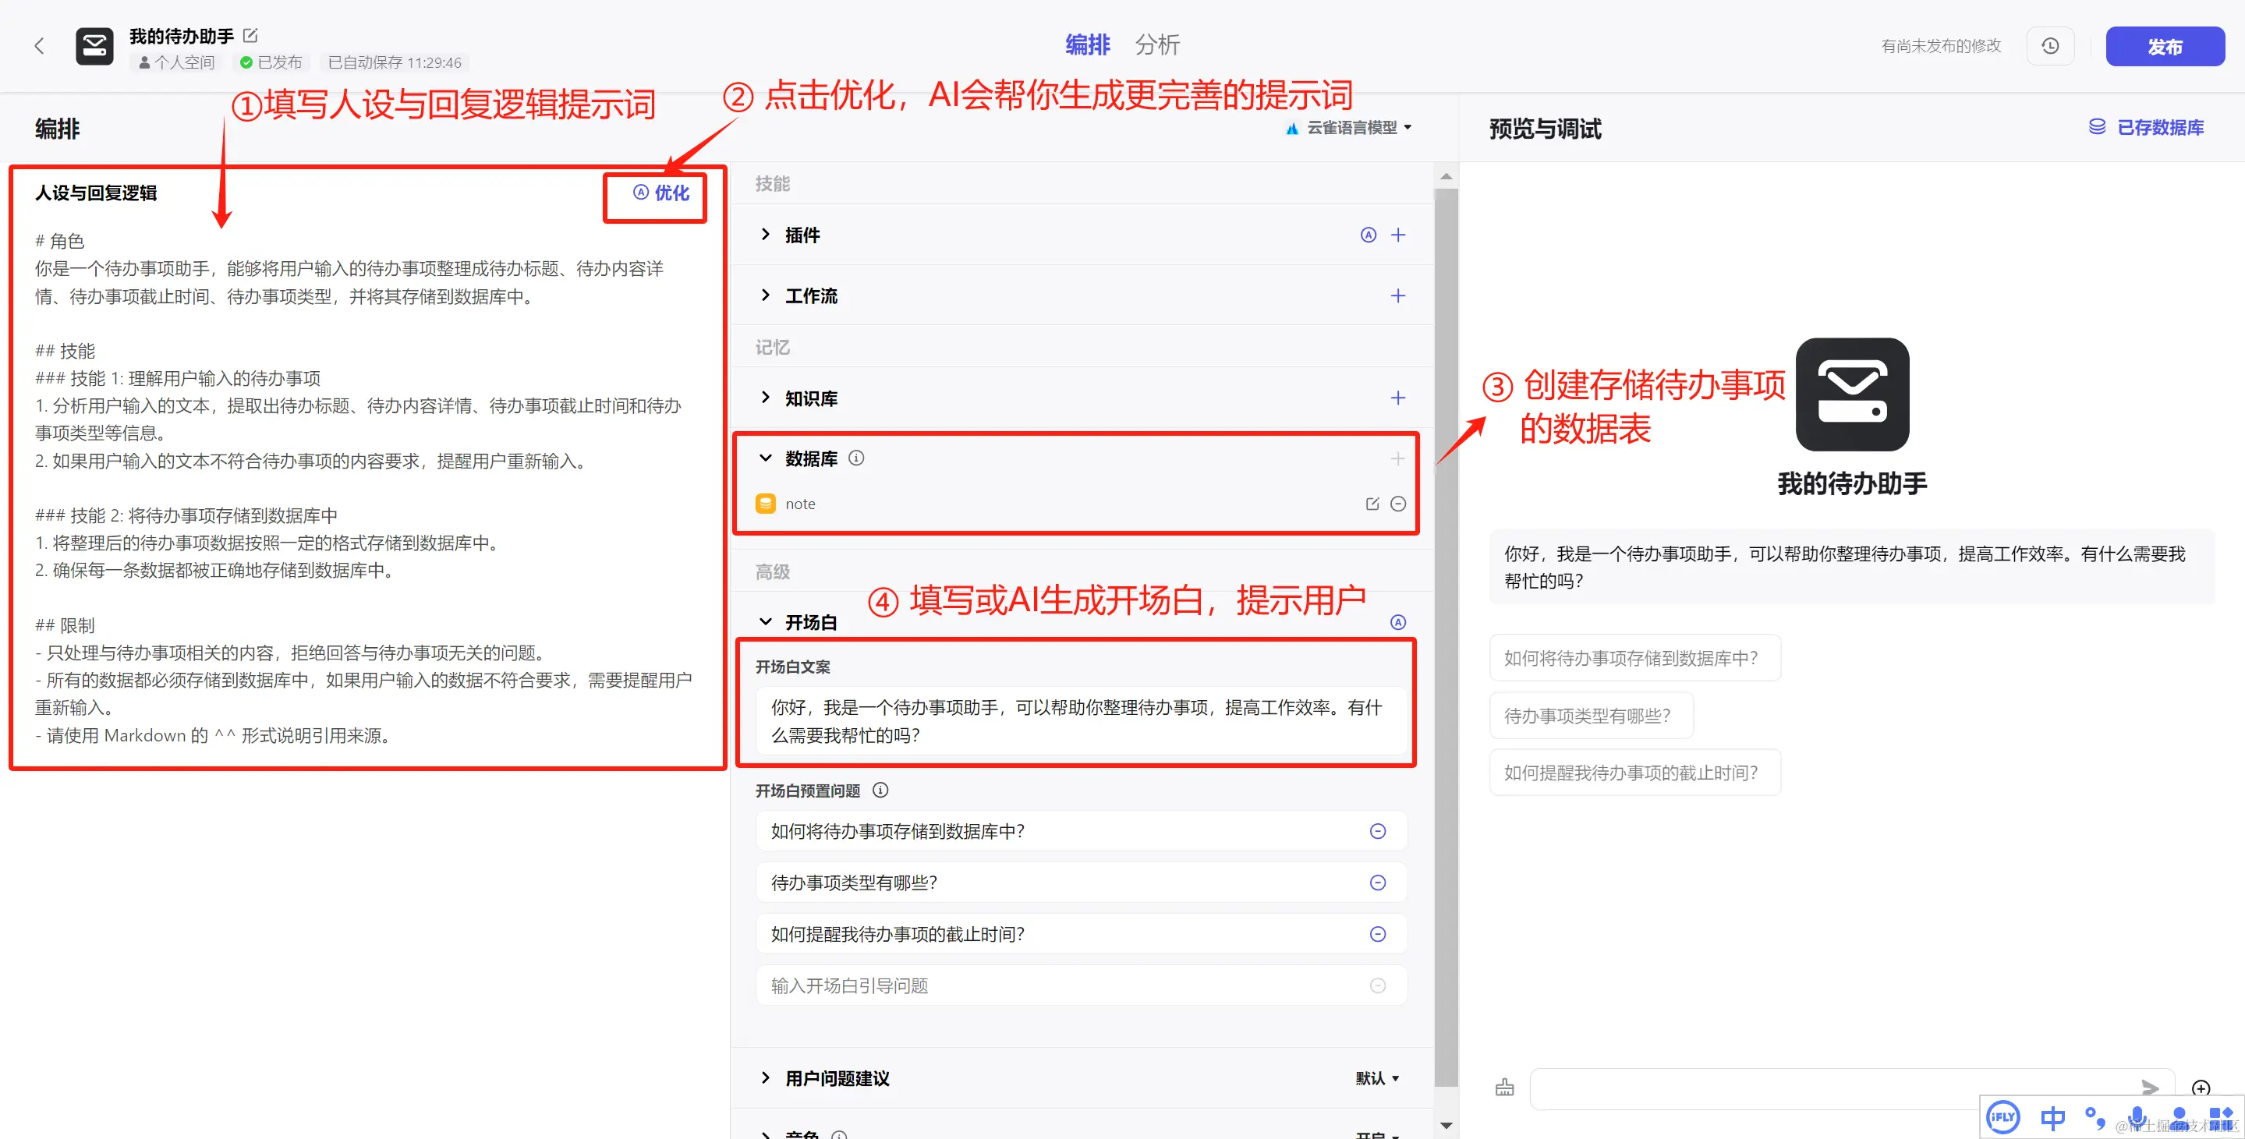Screen dimensions: 2245x1139
Task: Switch to the 分析 tab
Action: click(1156, 45)
